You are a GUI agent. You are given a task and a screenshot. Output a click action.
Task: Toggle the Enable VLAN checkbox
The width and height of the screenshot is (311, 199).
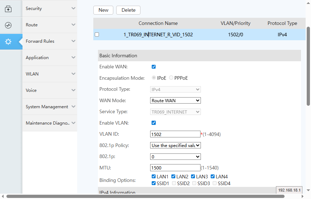(x=154, y=123)
